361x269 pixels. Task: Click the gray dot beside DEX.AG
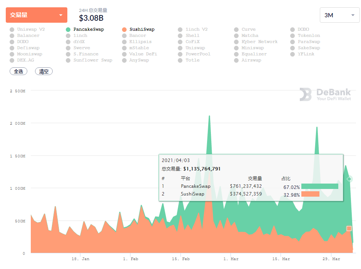click(x=12, y=60)
